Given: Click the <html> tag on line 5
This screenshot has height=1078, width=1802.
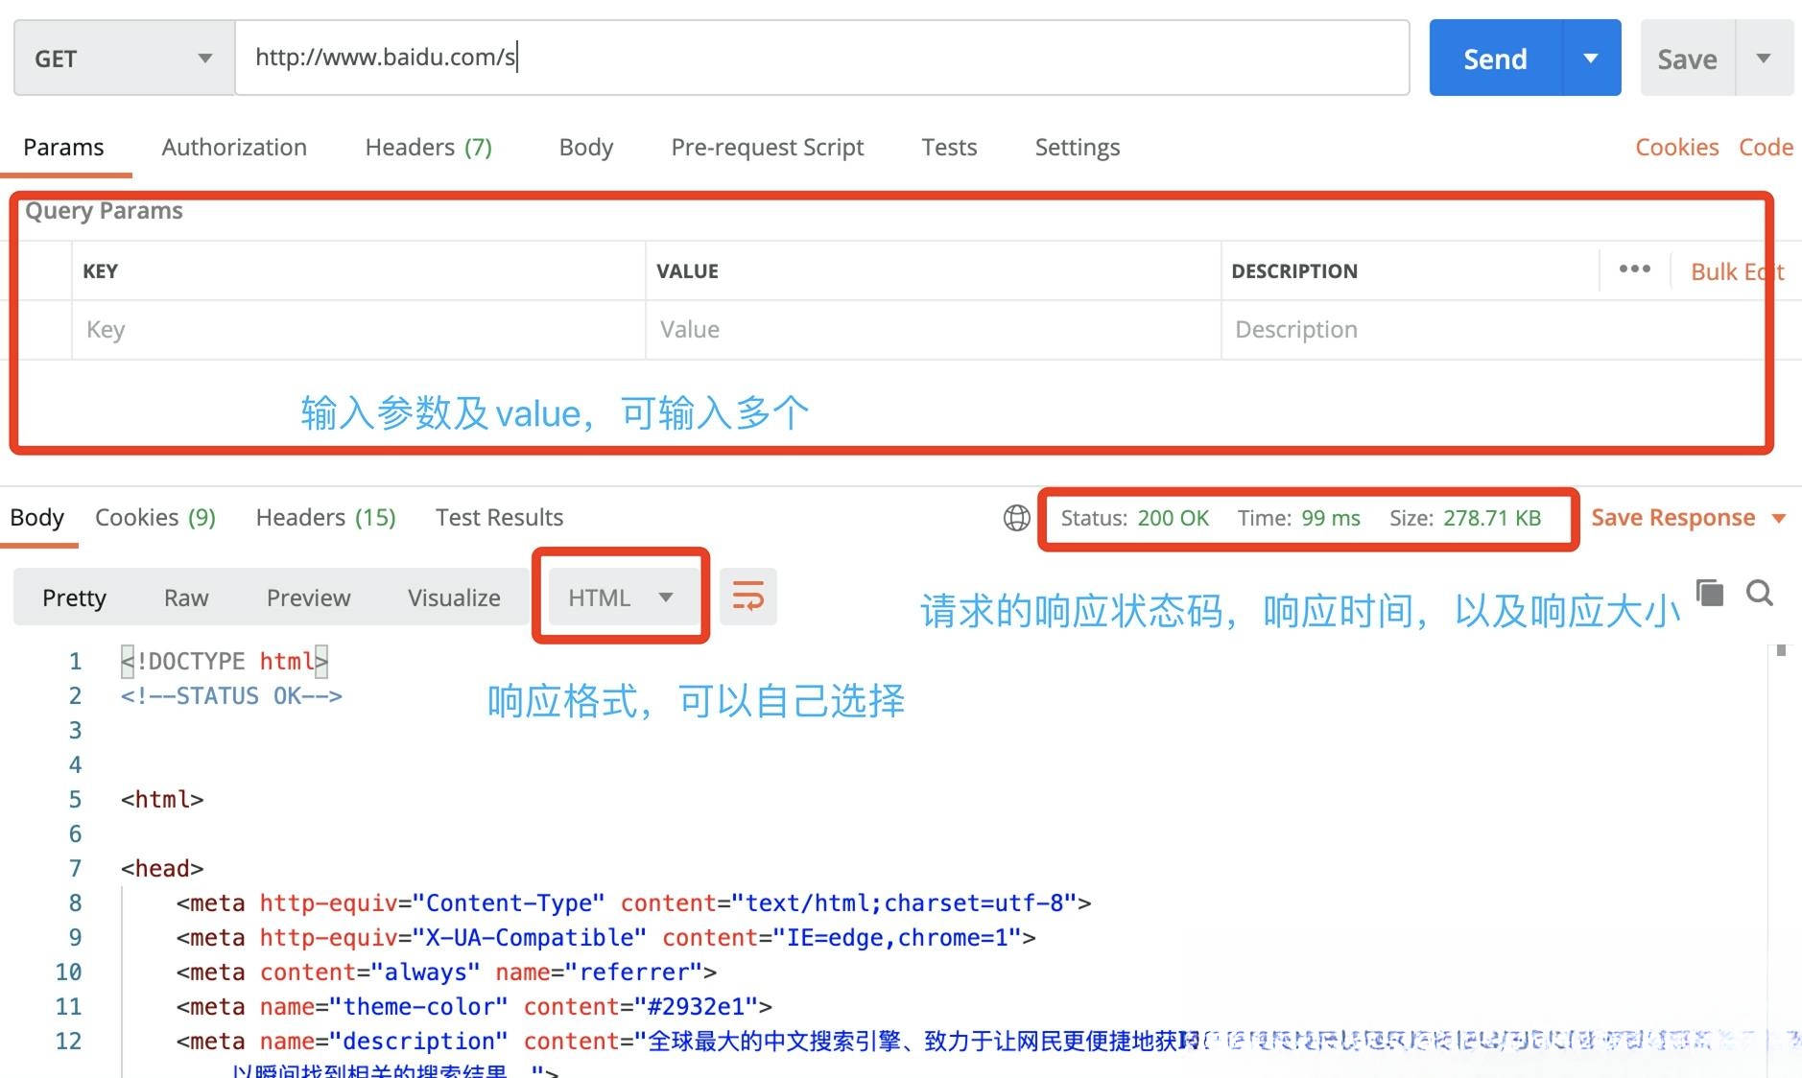Looking at the screenshot, I should point(162,800).
